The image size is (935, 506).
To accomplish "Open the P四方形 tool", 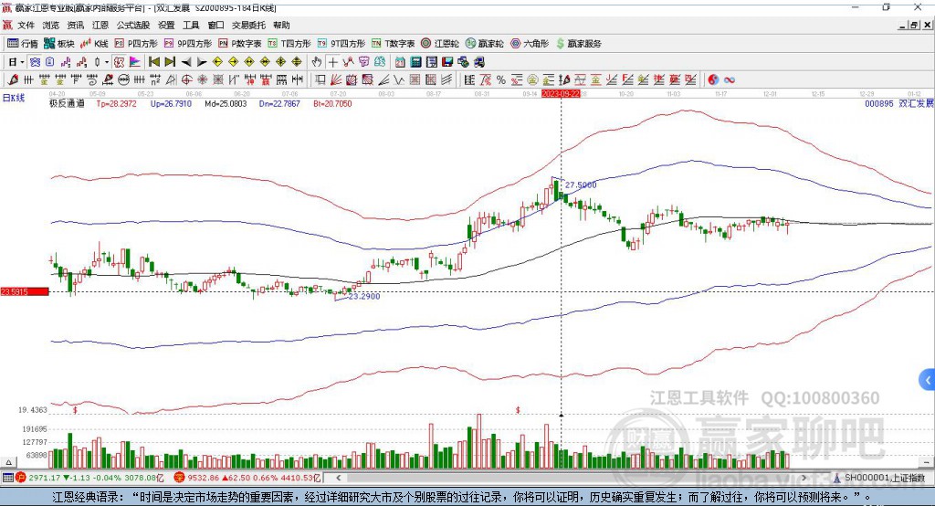I will pyautogui.click(x=136, y=44).
